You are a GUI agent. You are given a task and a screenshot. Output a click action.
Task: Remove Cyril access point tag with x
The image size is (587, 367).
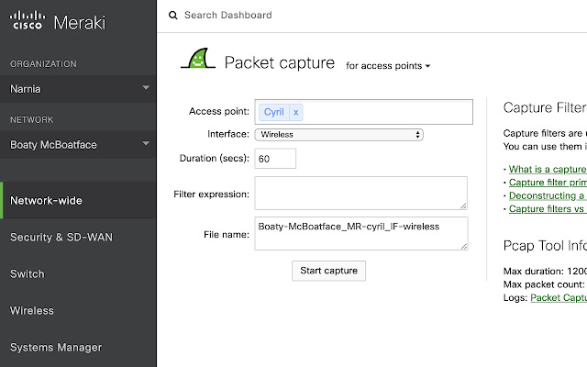point(295,112)
